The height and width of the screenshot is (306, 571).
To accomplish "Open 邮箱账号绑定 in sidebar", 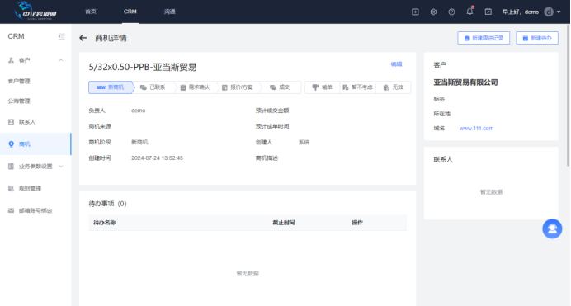I will (x=35, y=210).
